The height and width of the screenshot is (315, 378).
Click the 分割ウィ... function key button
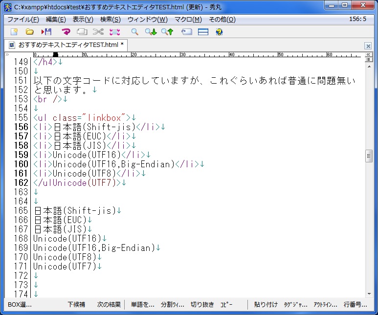pos(172,305)
